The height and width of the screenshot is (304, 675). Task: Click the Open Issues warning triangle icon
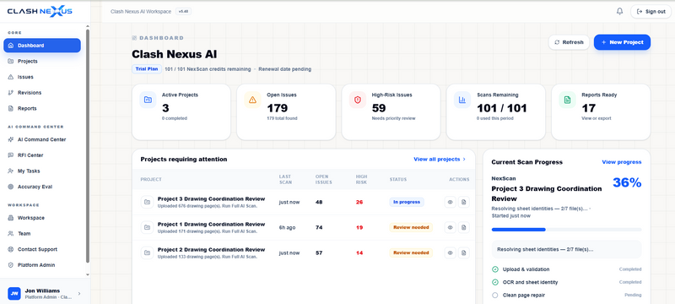pos(252,100)
